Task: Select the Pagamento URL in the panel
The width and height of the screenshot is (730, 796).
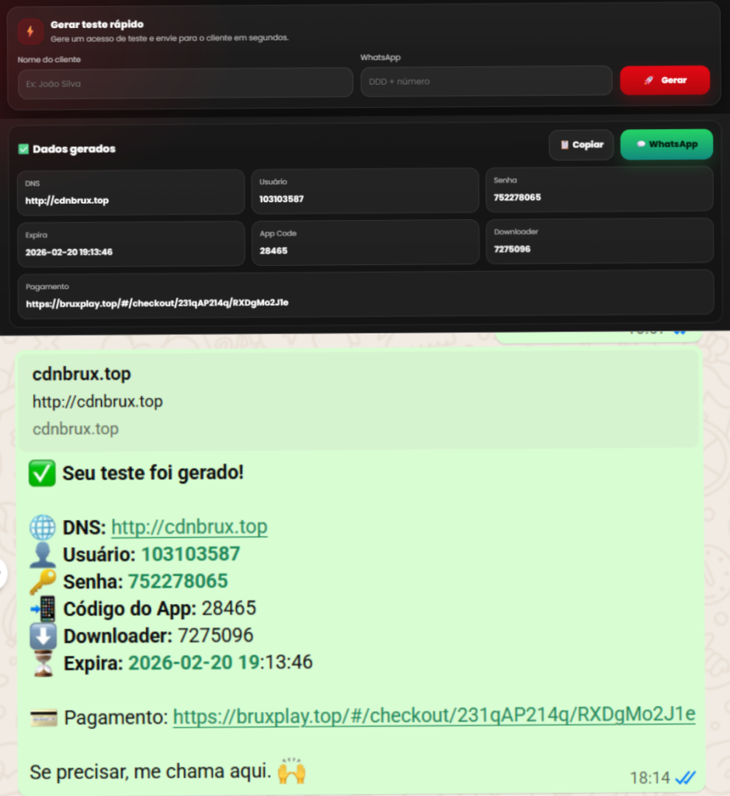Action: coord(158,303)
